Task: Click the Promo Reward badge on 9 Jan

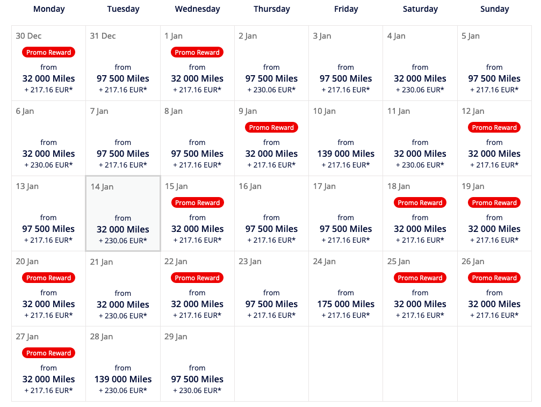Action: point(271,127)
